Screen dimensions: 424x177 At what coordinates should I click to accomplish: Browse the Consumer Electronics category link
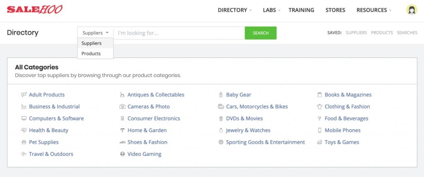tap(154, 118)
